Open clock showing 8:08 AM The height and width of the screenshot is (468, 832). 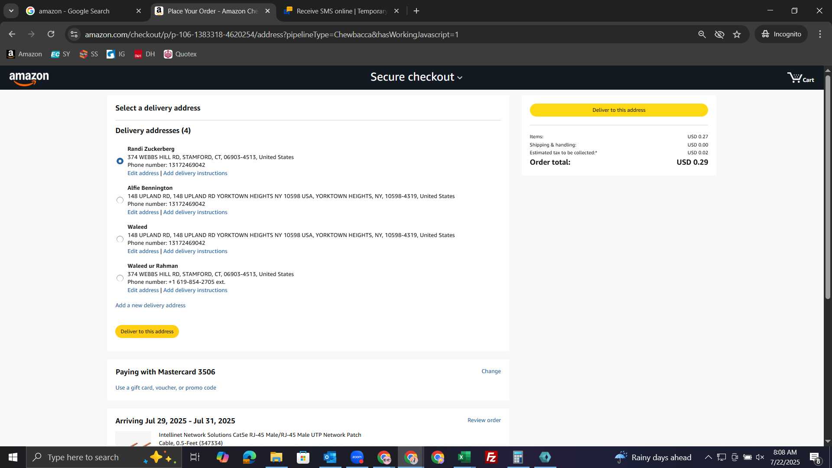pyautogui.click(x=785, y=457)
